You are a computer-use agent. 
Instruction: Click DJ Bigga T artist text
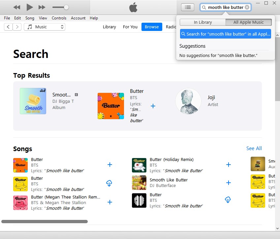point(63,101)
